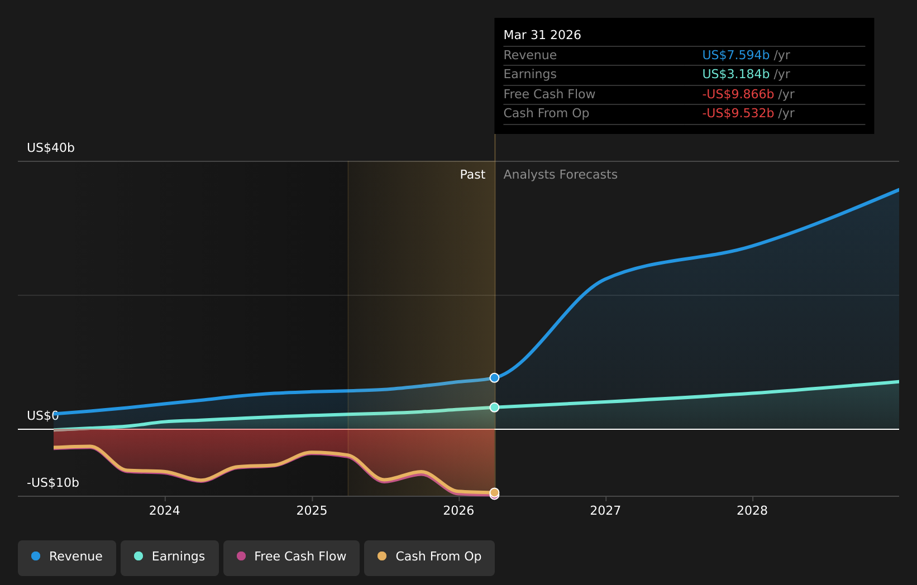The image size is (917, 585).
Task: Select the orange Cash From Op data marker
Action: 494,492
